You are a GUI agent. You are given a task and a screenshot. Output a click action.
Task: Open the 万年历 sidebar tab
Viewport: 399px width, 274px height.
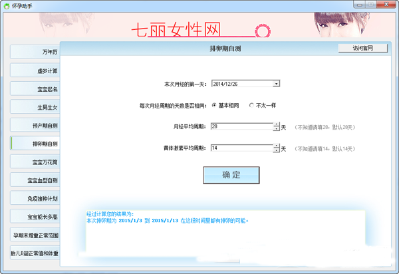coord(35,52)
